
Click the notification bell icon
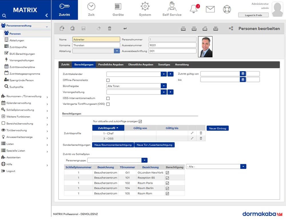point(194,9)
